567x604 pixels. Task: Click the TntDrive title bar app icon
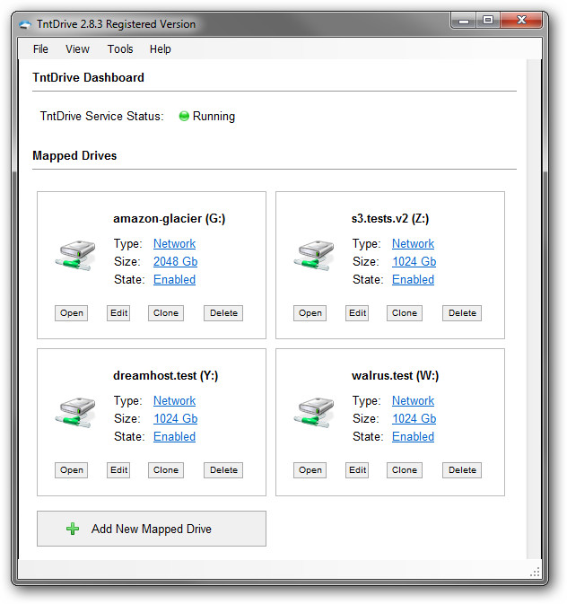(x=25, y=24)
